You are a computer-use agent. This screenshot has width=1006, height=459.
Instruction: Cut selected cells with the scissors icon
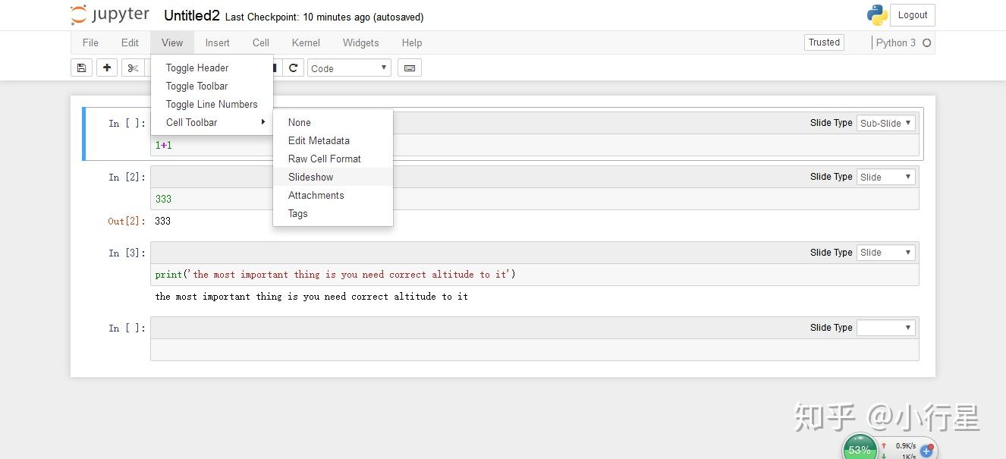[133, 68]
